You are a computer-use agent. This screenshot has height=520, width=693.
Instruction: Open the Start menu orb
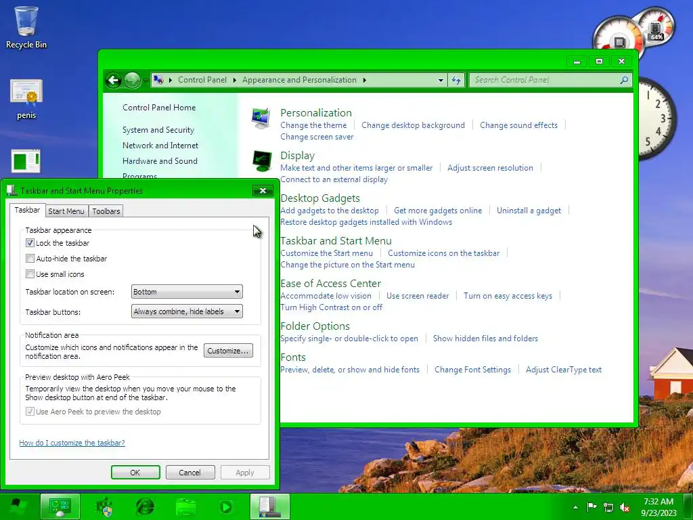[17, 507]
